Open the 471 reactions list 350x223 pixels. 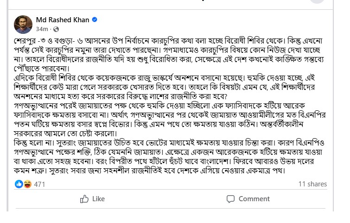coord(39,184)
